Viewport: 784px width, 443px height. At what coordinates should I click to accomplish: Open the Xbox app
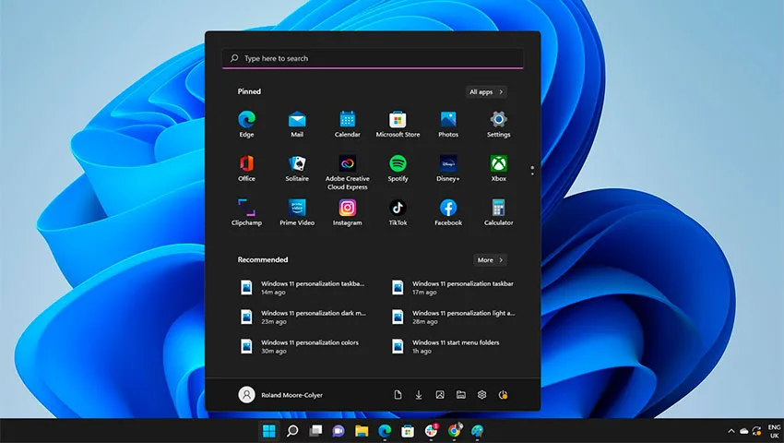[x=498, y=168]
